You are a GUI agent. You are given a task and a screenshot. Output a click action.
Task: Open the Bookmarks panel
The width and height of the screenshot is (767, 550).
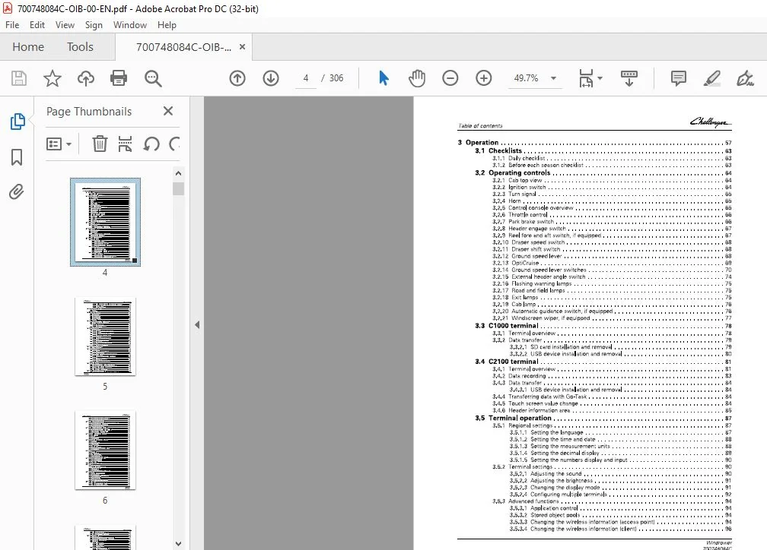pos(17,156)
